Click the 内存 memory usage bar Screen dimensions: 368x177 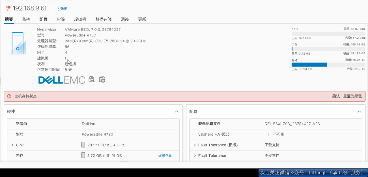[x=328, y=49]
